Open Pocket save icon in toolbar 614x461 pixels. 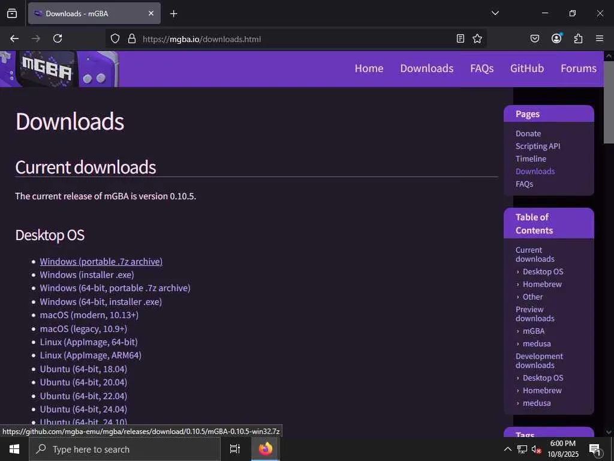tap(534, 38)
